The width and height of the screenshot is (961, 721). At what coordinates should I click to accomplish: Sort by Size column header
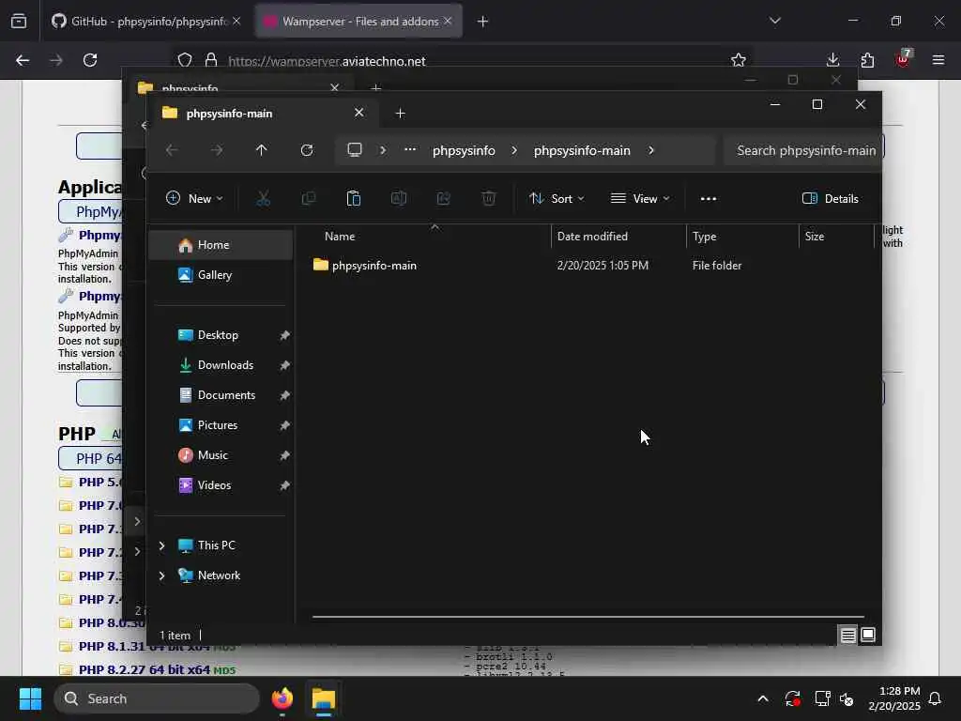coord(836,236)
